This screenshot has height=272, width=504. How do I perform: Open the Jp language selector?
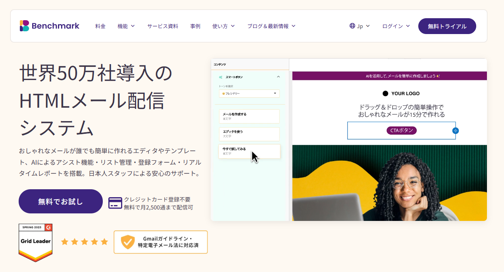click(x=360, y=26)
